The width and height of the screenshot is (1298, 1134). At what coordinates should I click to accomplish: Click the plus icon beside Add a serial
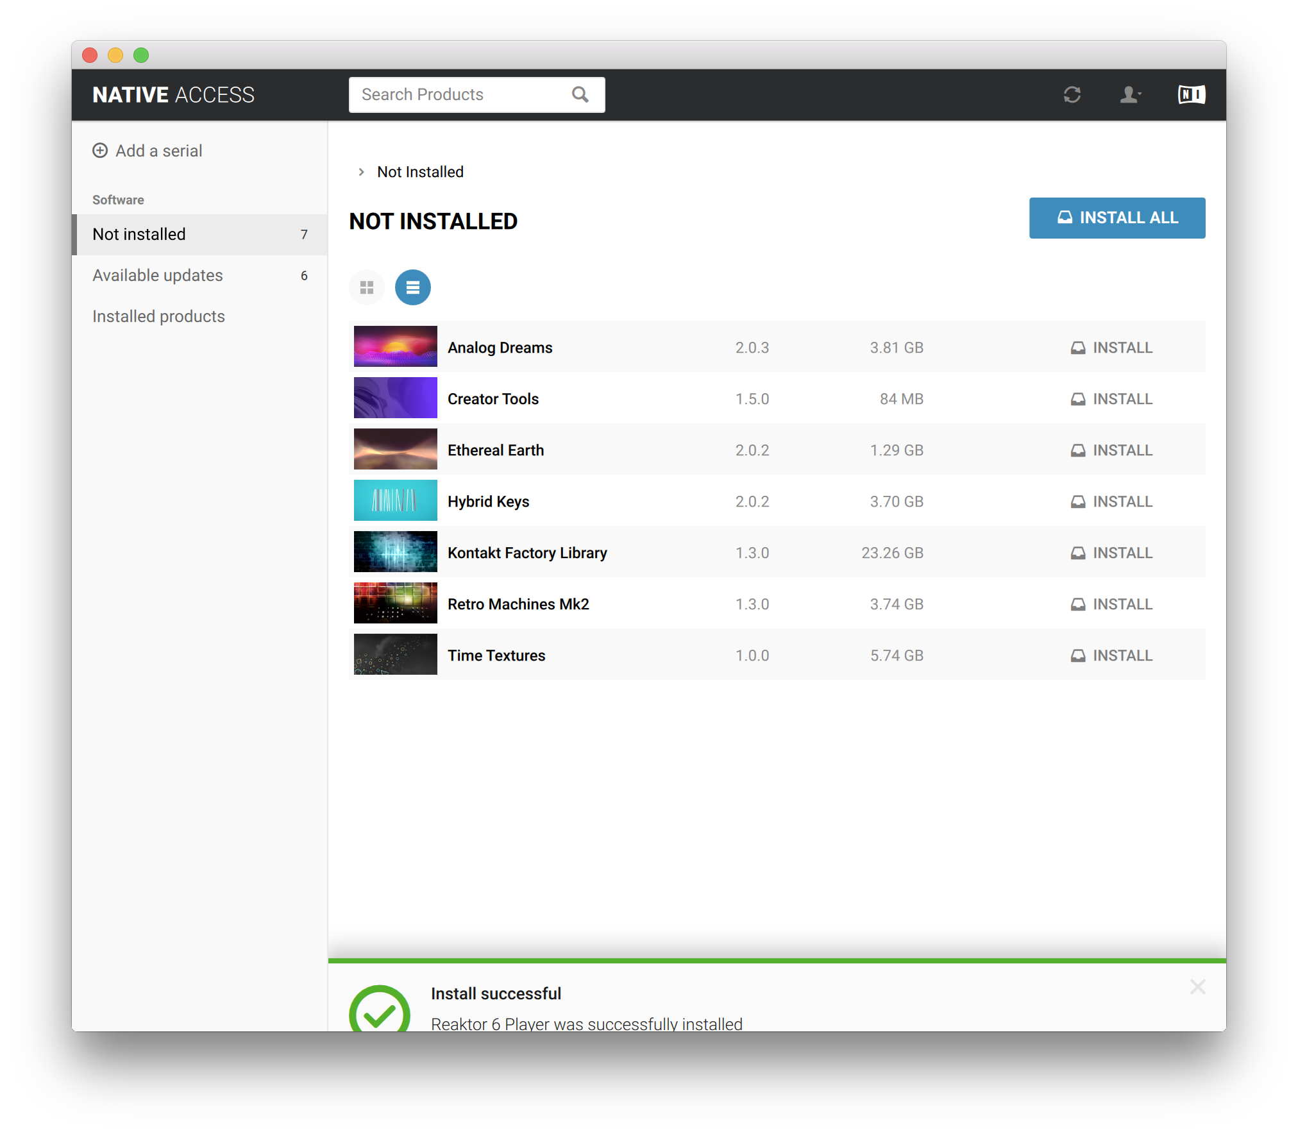click(100, 151)
